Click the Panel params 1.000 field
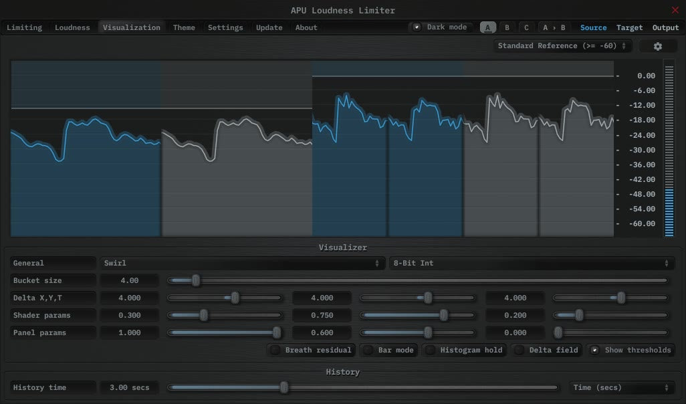Screen dimensions: 686x404 pos(130,332)
